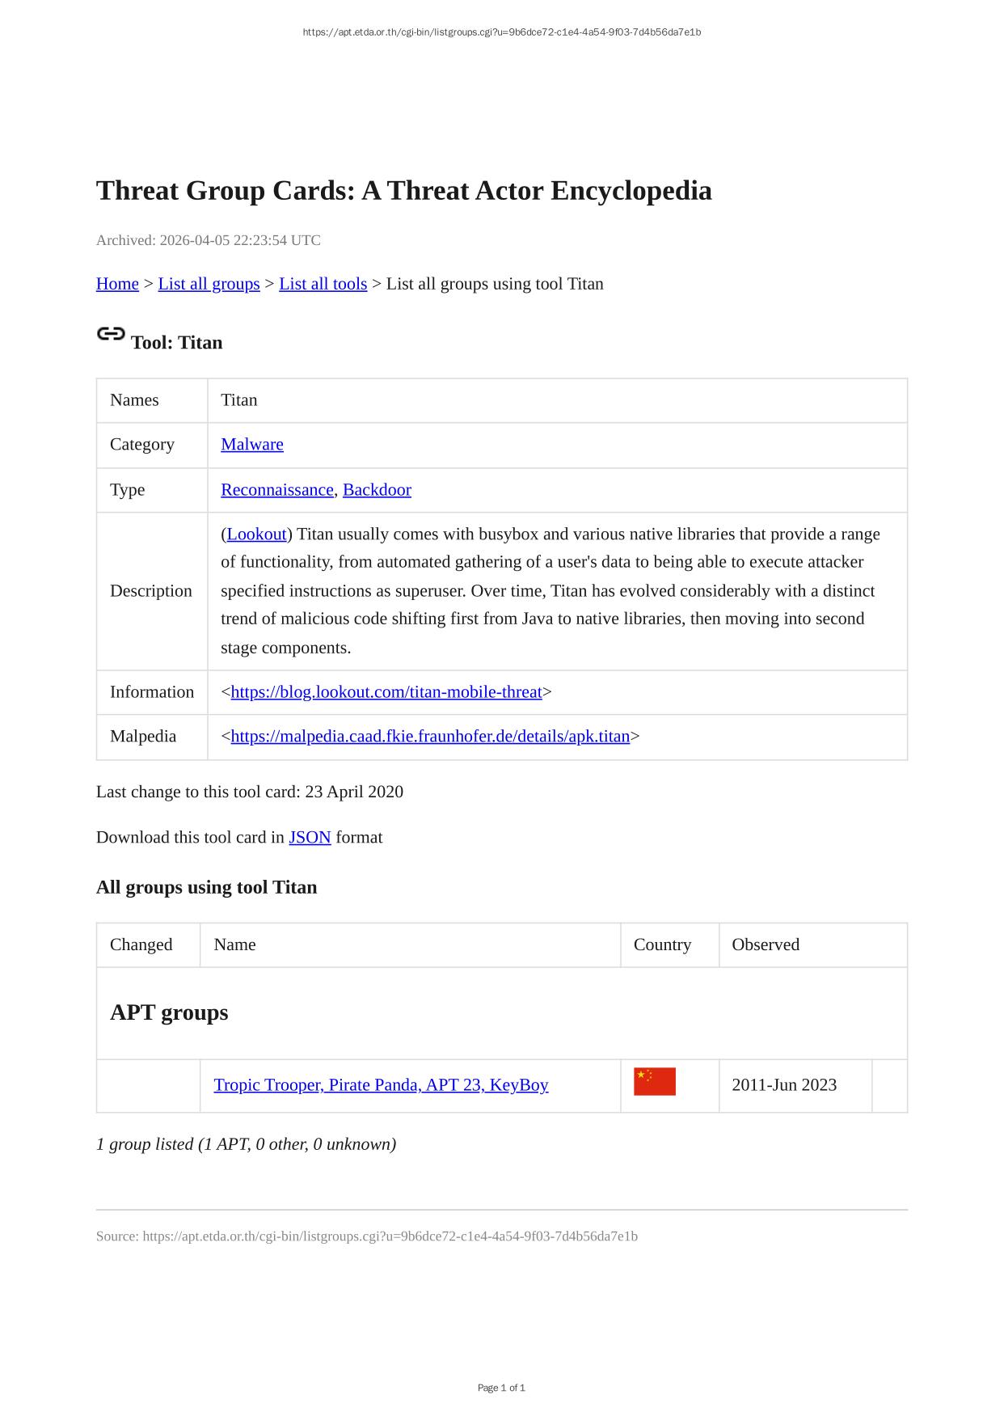Click the APT groups section heading
The width and height of the screenshot is (1004, 1420).
click(x=169, y=1013)
